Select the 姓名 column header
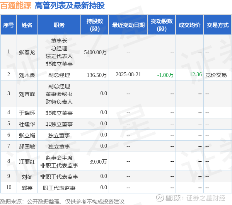 (x=27, y=25)
